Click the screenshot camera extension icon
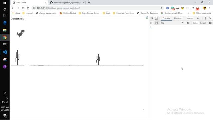Image resolution: width=213 pixels, height=120 pixels. coord(168,8)
